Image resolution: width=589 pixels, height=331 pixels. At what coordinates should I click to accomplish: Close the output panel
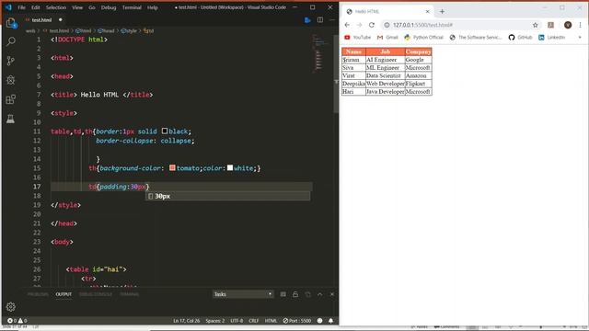pyautogui.click(x=332, y=294)
